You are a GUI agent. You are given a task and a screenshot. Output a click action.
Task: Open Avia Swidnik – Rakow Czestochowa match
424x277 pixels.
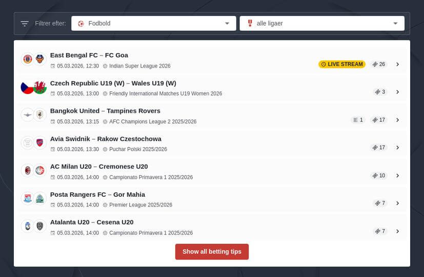point(397,148)
